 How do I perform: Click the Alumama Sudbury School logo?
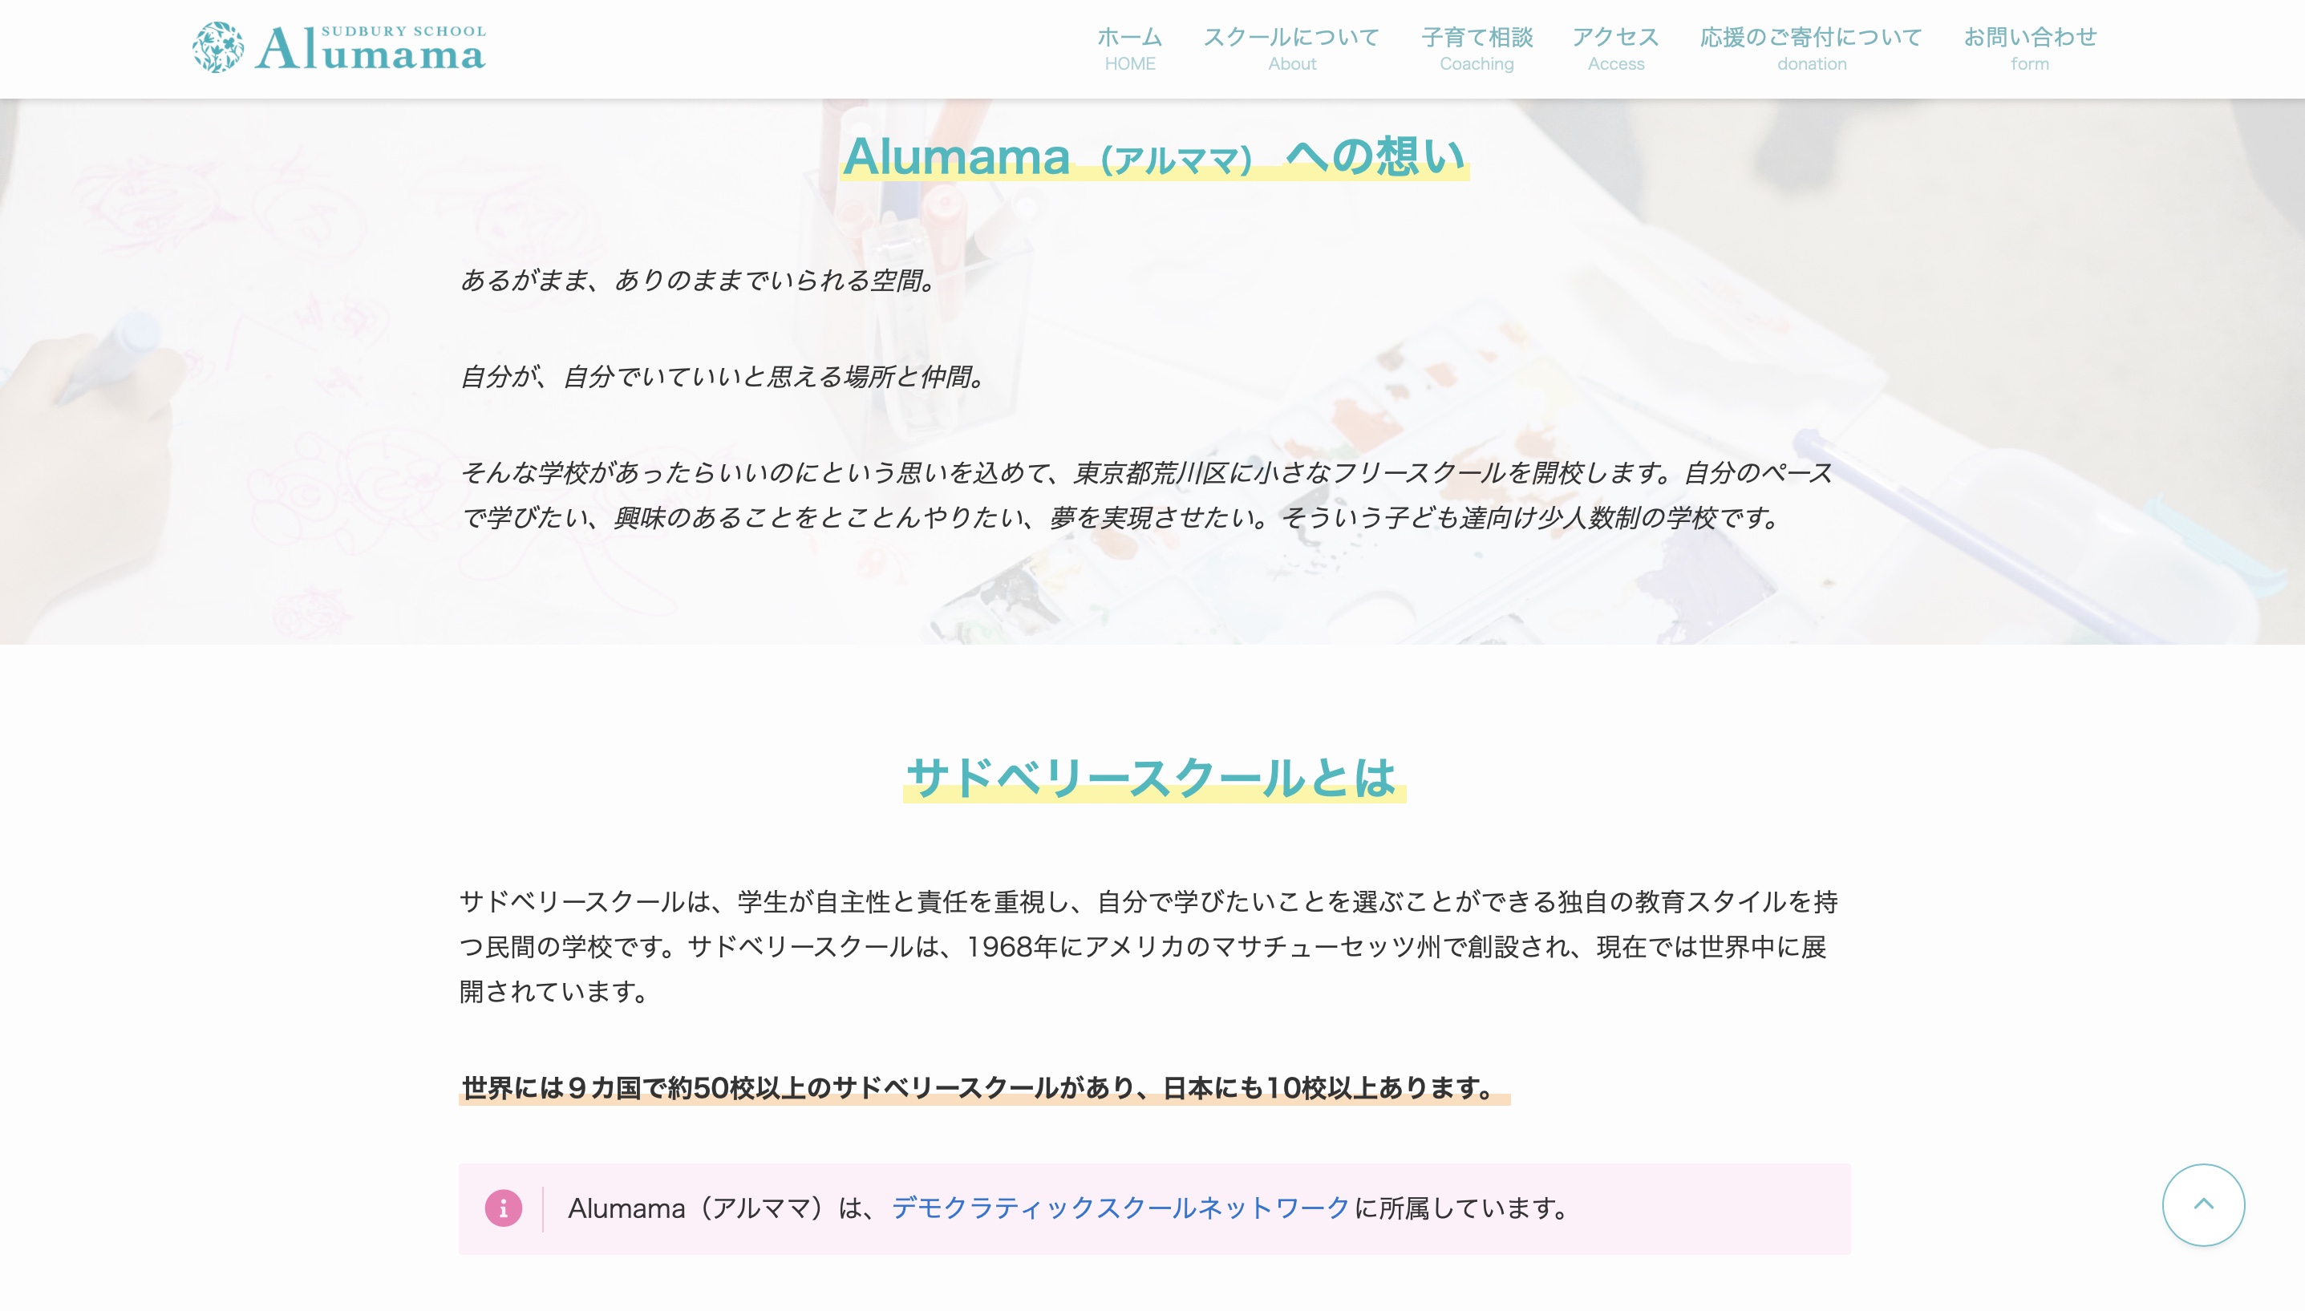(339, 48)
